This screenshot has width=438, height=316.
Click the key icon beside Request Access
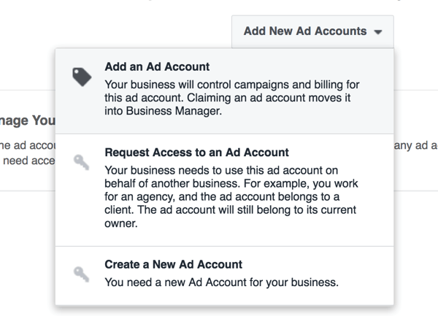81,162
